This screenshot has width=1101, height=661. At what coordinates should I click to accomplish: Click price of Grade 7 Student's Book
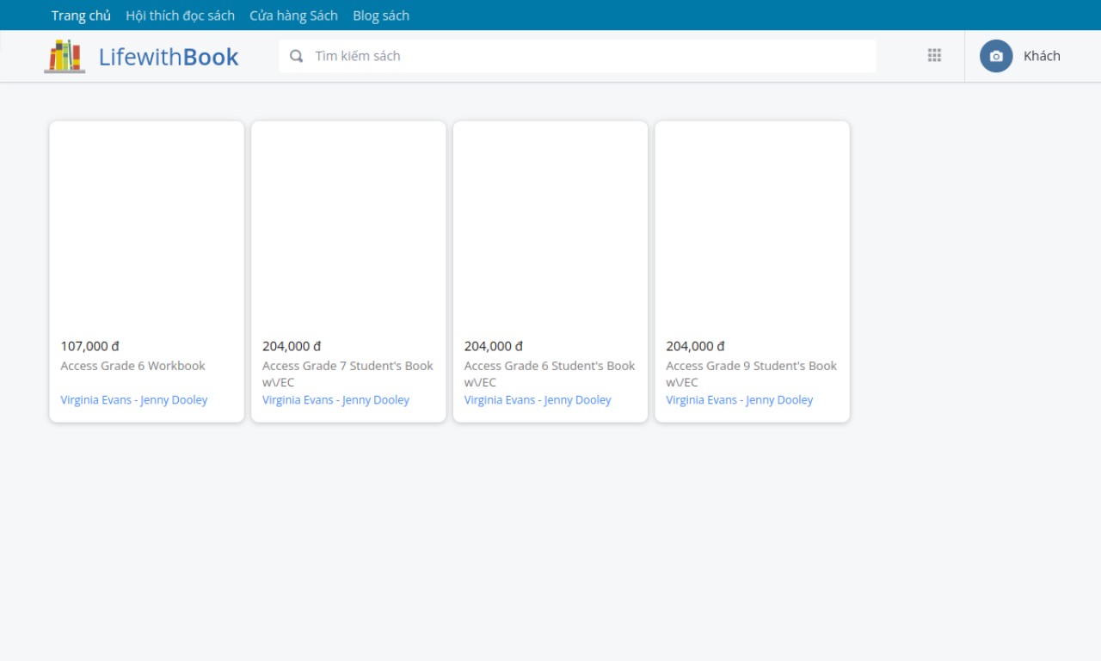(x=292, y=346)
